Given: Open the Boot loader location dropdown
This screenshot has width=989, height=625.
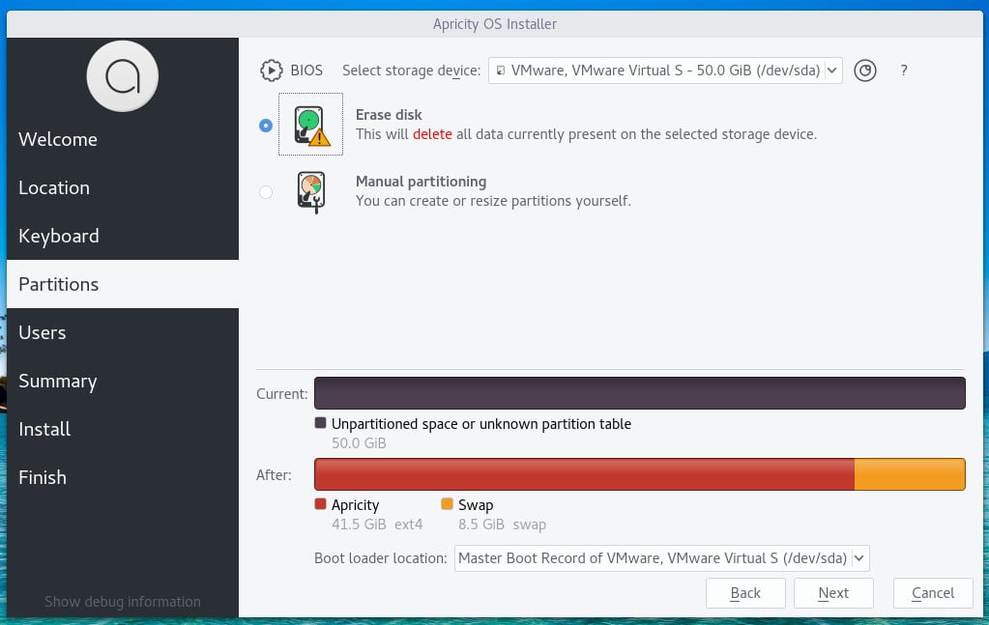Looking at the screenshot, I should 661,557.
